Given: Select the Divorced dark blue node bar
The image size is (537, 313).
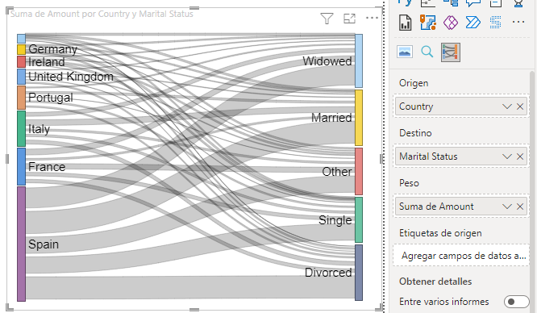Looking at the screenshot, I should pyautogui.click(x=359, y=273).
